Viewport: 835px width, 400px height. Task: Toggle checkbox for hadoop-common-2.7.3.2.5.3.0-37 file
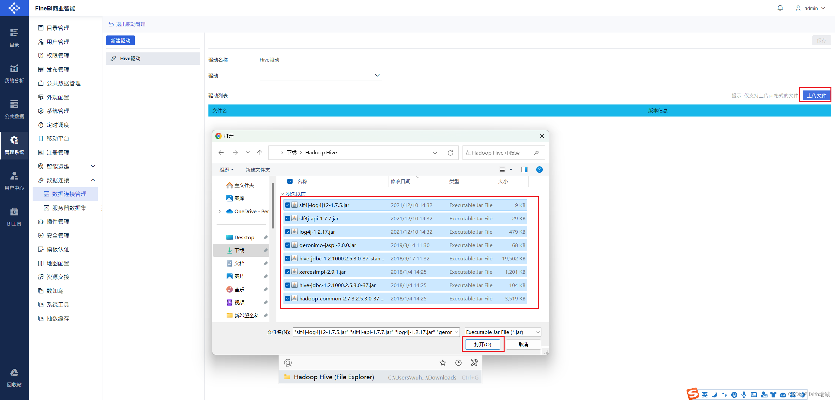[x=288, y=298]
